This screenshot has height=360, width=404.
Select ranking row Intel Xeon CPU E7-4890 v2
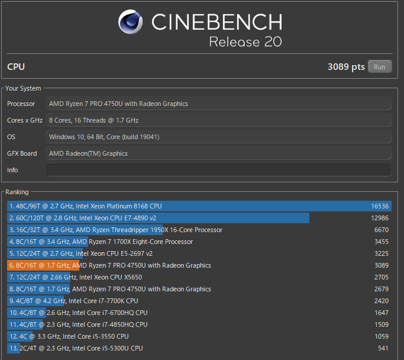point(199,218)
